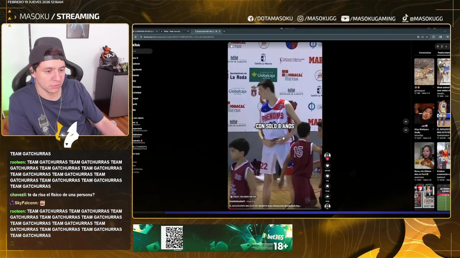Reload the page in browser toolbar
460x258 pixels.
tap(135, 37)
